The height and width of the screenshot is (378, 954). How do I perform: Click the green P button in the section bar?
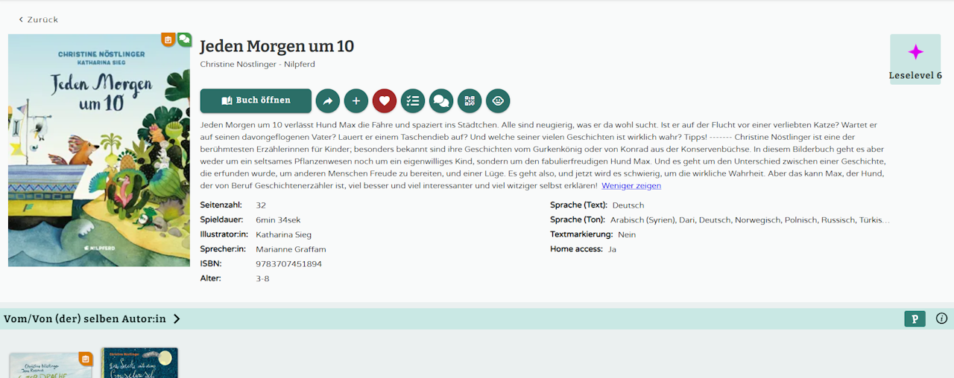click(914, 318)
